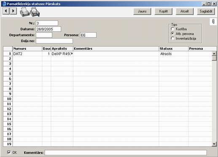Click the Jauns button
Image resolution: width=218 pixels, height=157 pixels.
click(x=142, y=11)
